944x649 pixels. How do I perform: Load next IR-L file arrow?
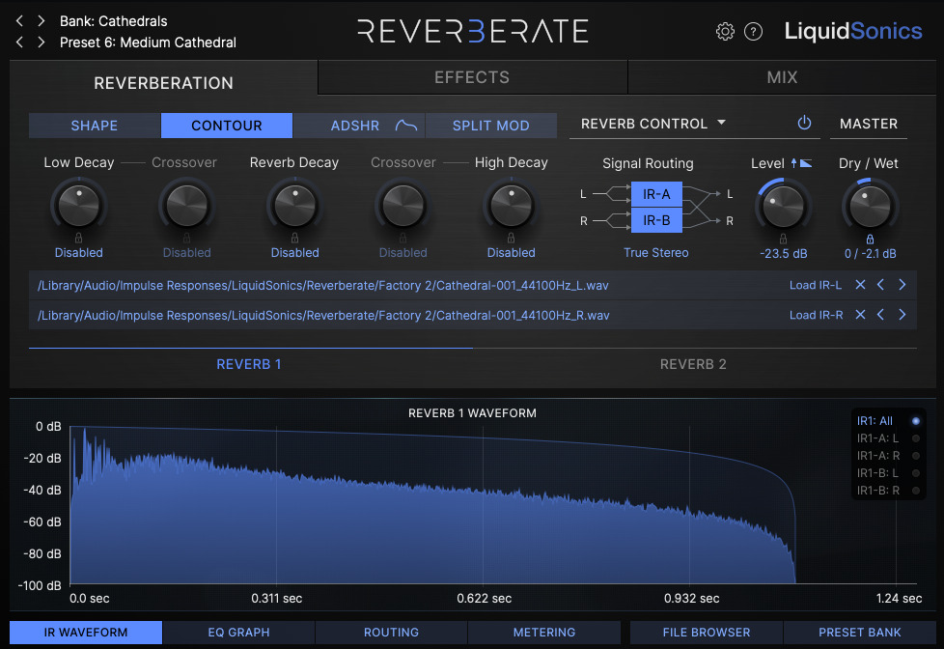point(902,285)
